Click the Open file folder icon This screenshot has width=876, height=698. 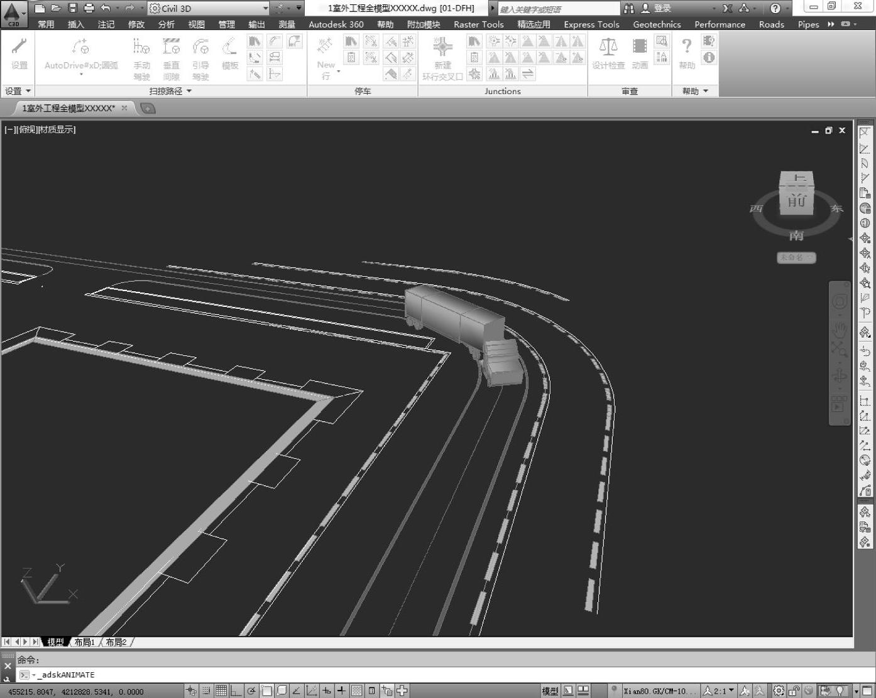click(x=56, y=8)
